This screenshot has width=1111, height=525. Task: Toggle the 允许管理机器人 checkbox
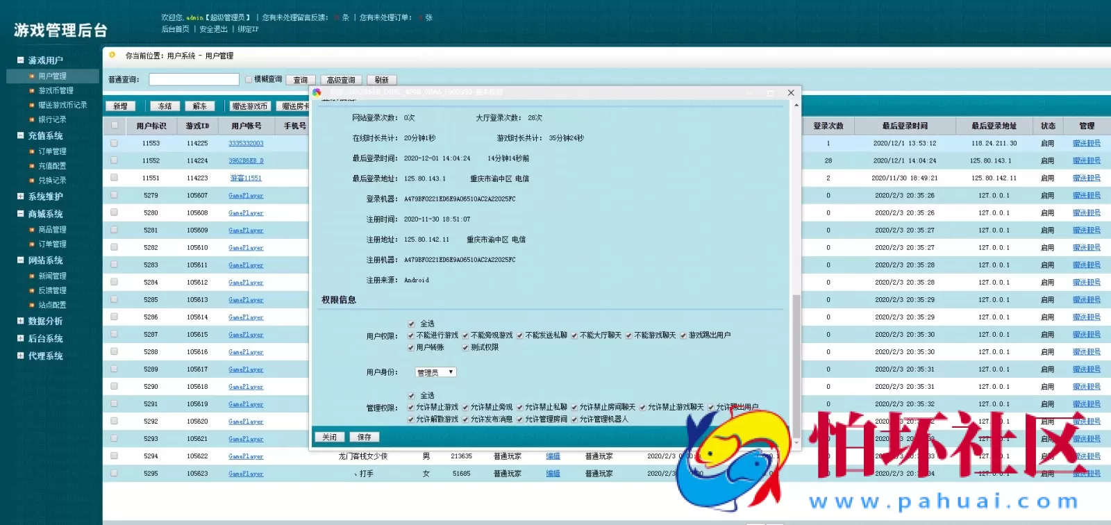(574, 419)
